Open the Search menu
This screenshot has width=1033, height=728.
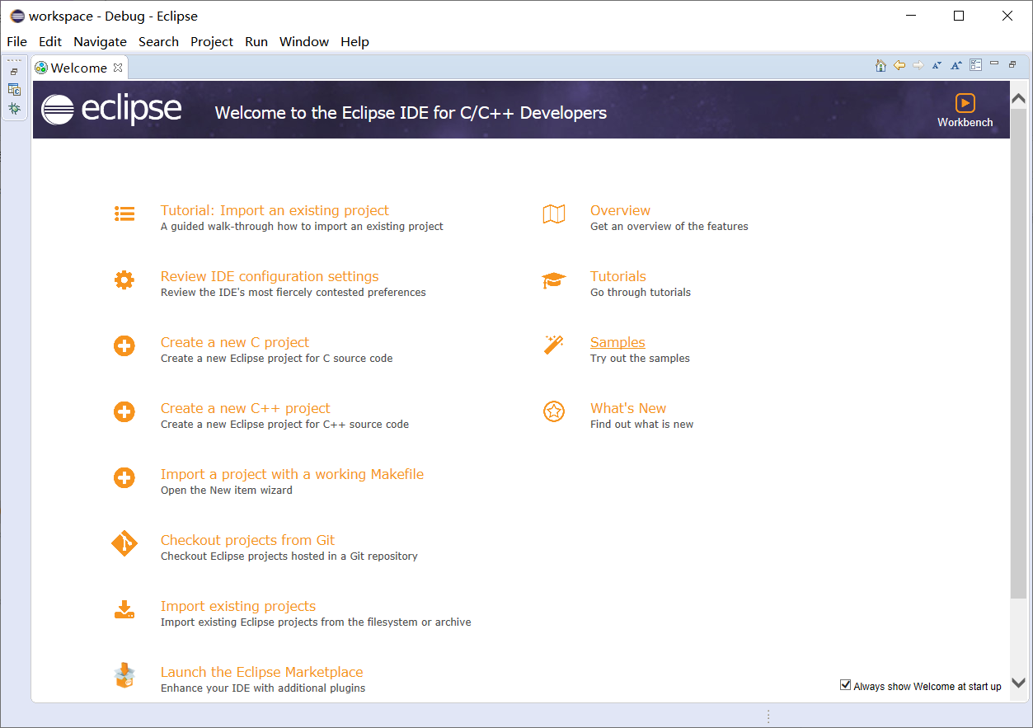coord(158,41)
